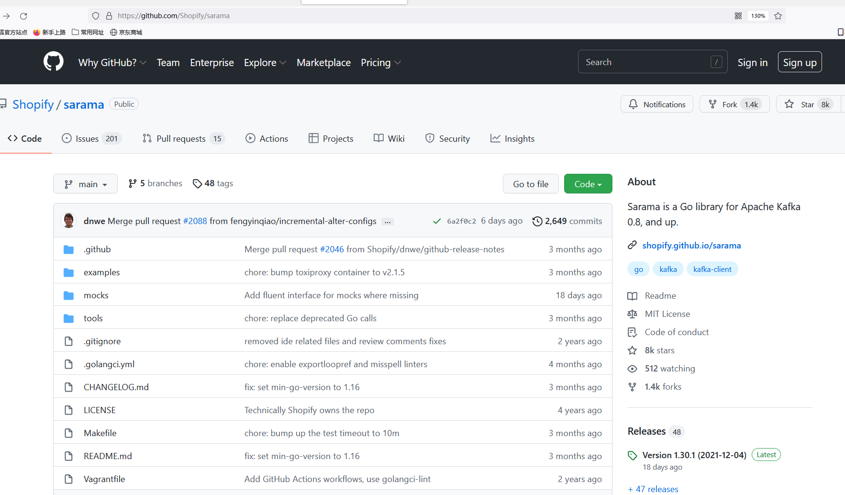The height and width of the screenshot is (495, 845).
Task: Open the main branch selector dropdown
Action: pyautogui.click(x=85, y=184)
